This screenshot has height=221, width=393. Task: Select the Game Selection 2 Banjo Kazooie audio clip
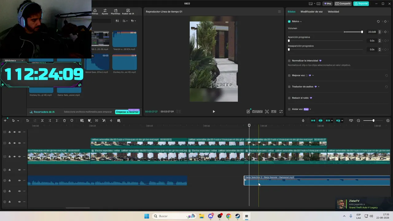coord(317,181)
